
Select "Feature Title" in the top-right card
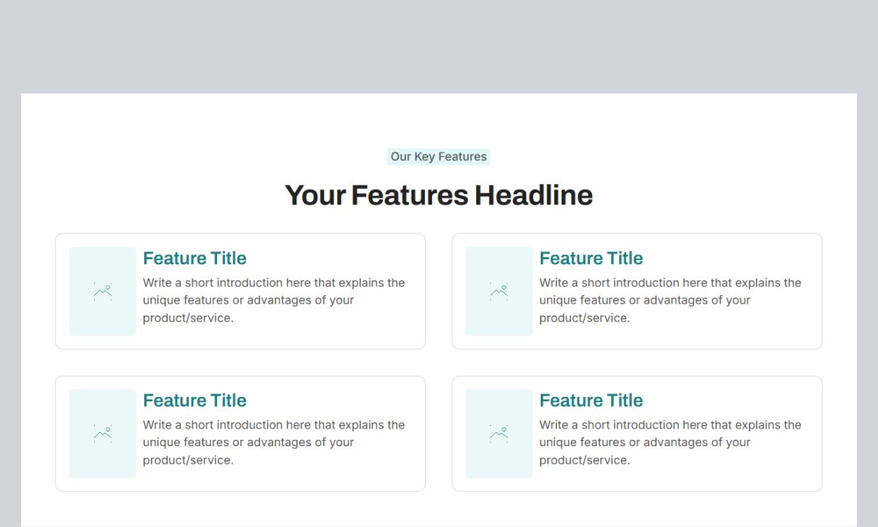point(591,259)
